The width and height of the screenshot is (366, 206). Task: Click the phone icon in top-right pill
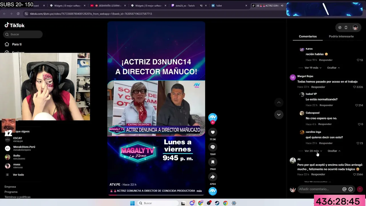[346, 27]
